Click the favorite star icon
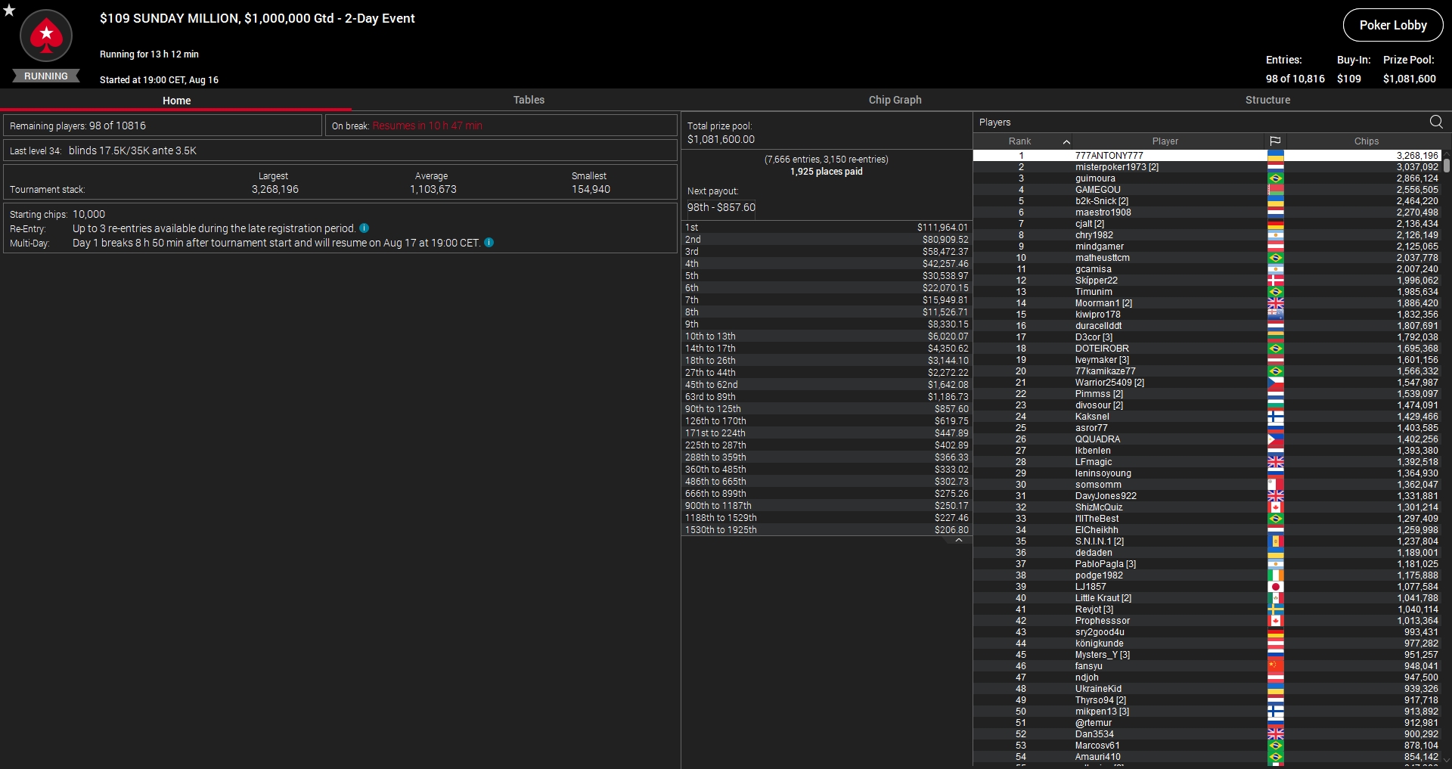The height and width of the screenshot is (769, 1452). click(9, 11)
